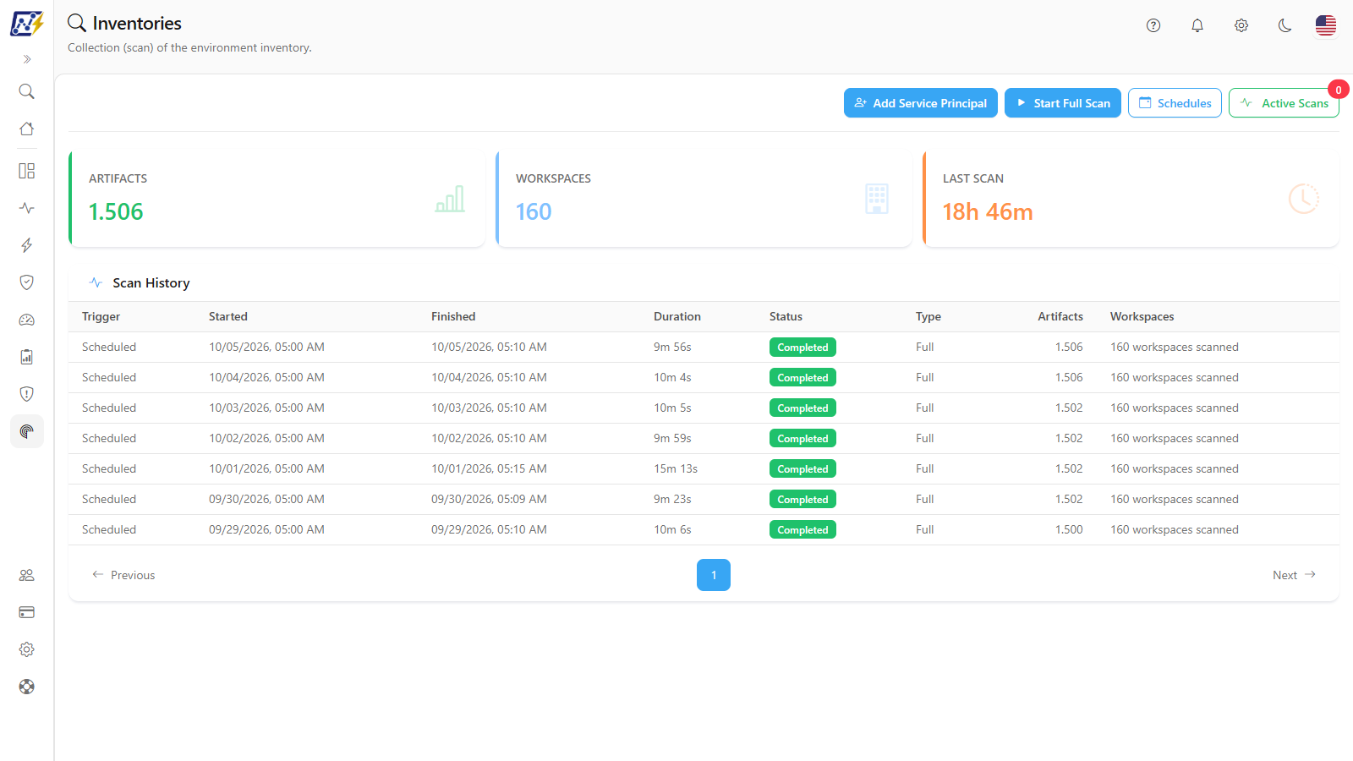Open search from the sidebar magnifier icon

[x=27, y=91]
